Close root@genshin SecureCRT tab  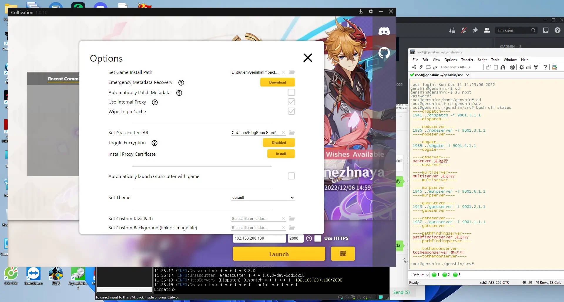[467, 75]
